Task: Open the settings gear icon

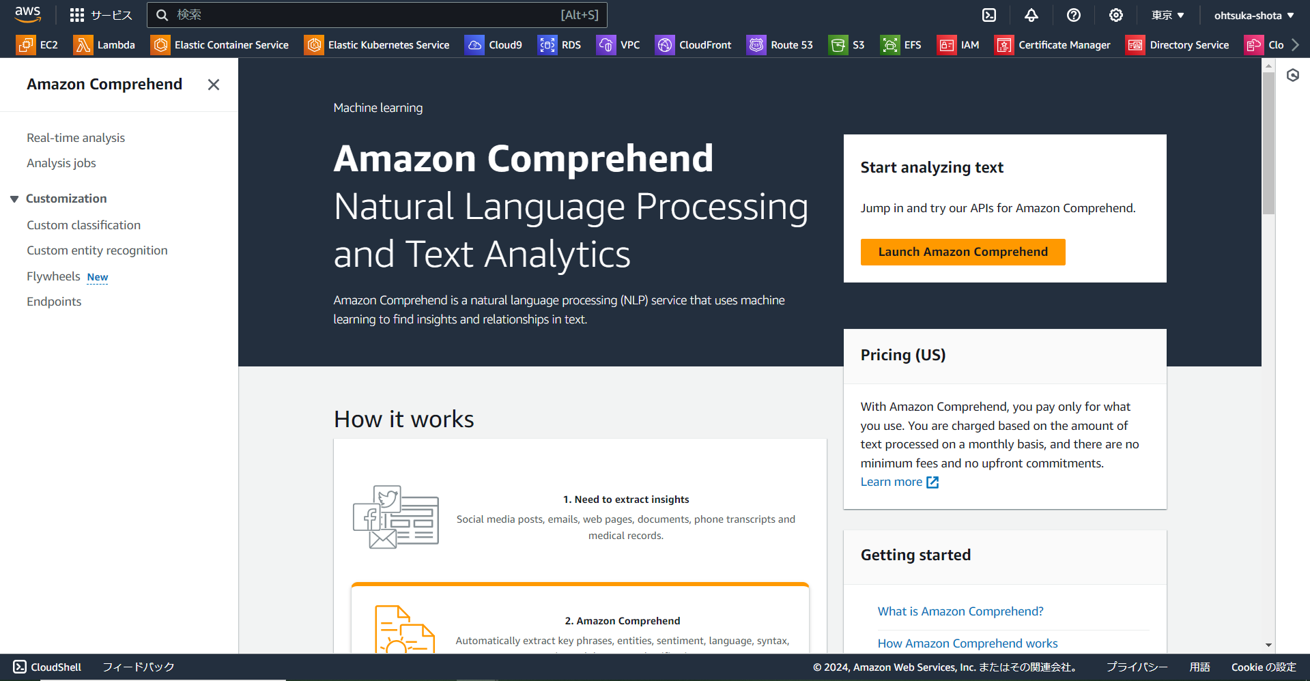Action: point(1116,15)
